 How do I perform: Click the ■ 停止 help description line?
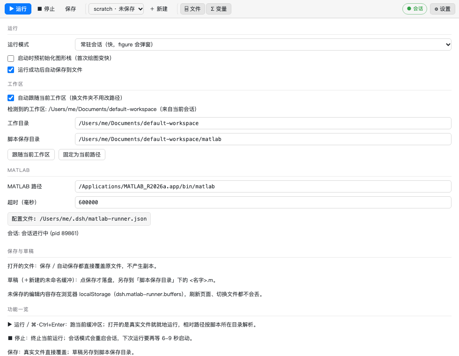point(101,338)
